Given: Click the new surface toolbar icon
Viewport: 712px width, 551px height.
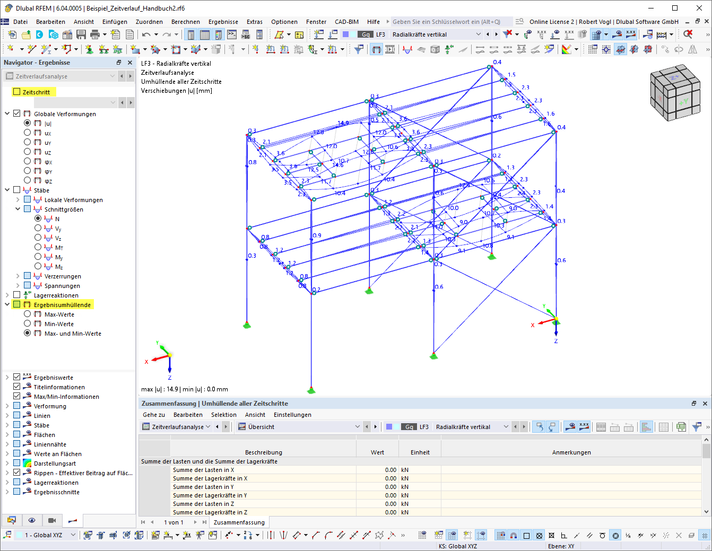Looking at the screenshot, I should [x=135, y=49].
